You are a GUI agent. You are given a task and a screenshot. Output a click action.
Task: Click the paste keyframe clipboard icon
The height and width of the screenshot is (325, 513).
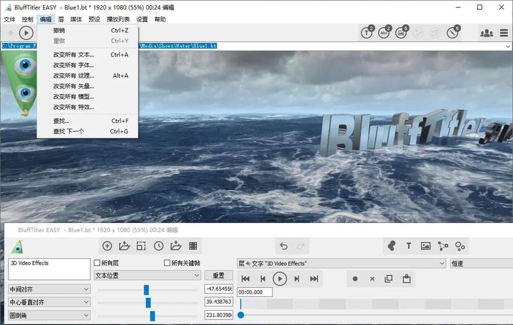[406, 279]
